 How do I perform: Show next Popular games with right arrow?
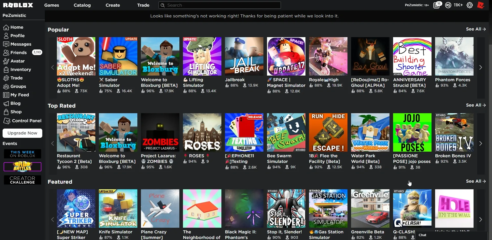(481, 67)
